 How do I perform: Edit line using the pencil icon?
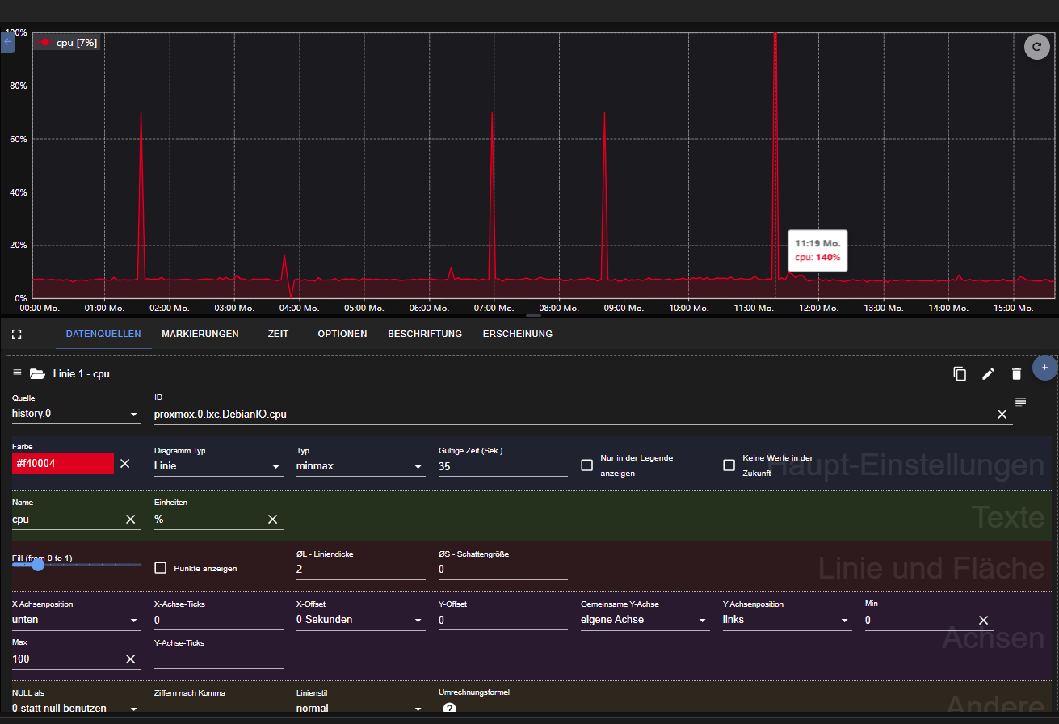click(x=988, y=373)
